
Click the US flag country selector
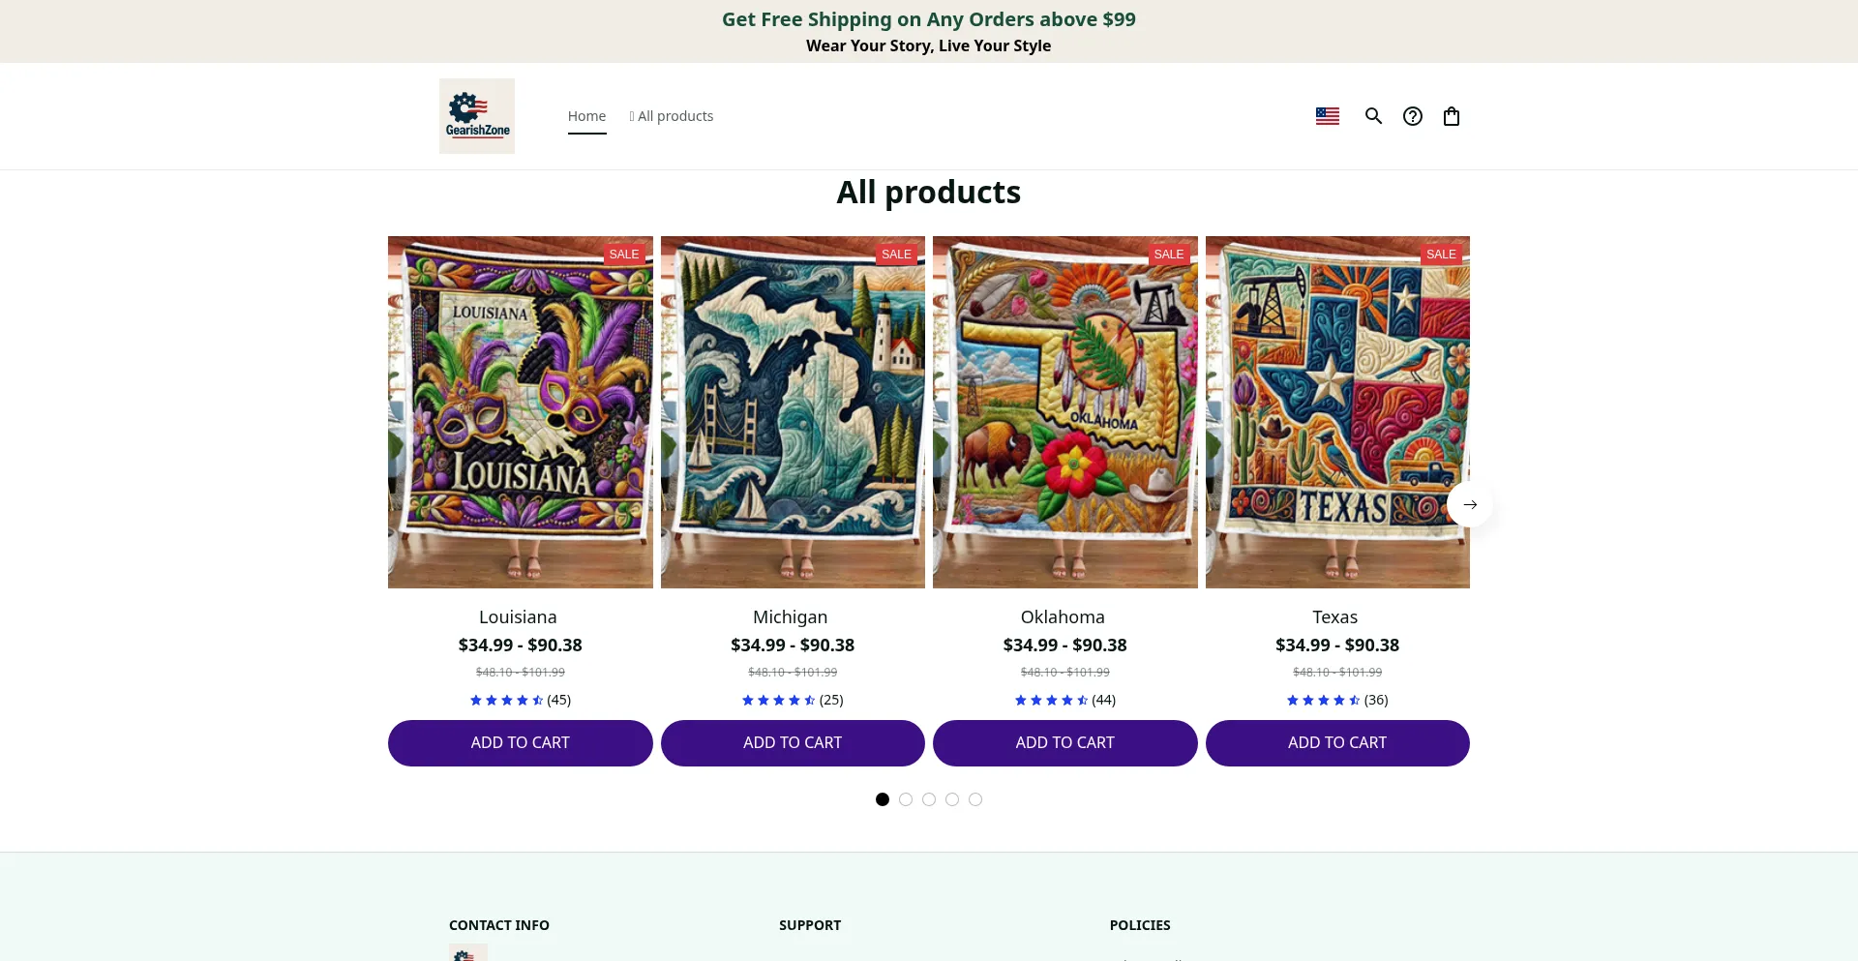pos(1328,116)
